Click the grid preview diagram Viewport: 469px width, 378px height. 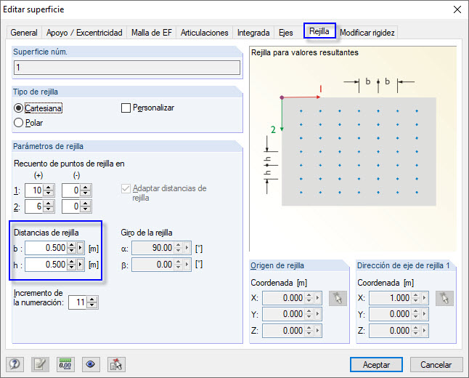pyautogui.click(x=353, y=148)
